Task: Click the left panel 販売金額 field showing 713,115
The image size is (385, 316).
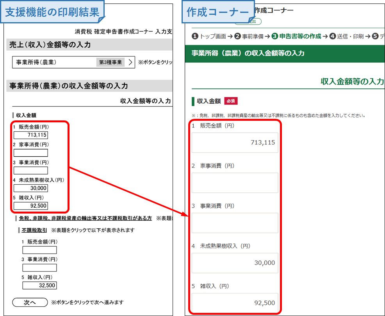Action: tap(31, 135)
